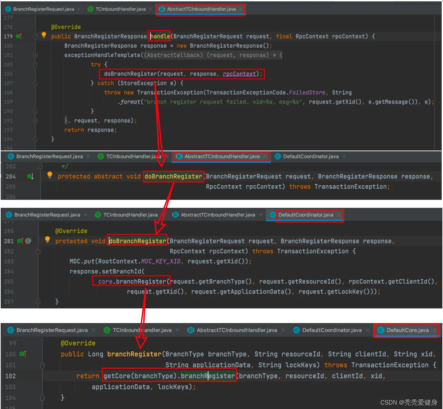Screen dimensions: 443x409
Task: Close the DefaultCore.java tab
Action: pyautogui.click(x=434, y=330)
